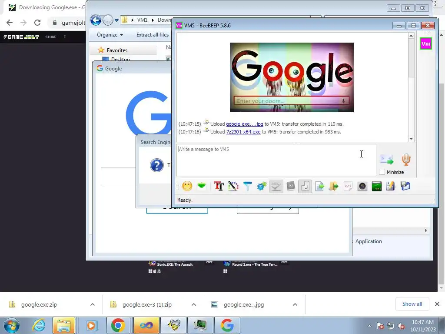Viewport: 445px width, 334px height.
Task: Click the Write a message to VM5 field
Action: 276,160
